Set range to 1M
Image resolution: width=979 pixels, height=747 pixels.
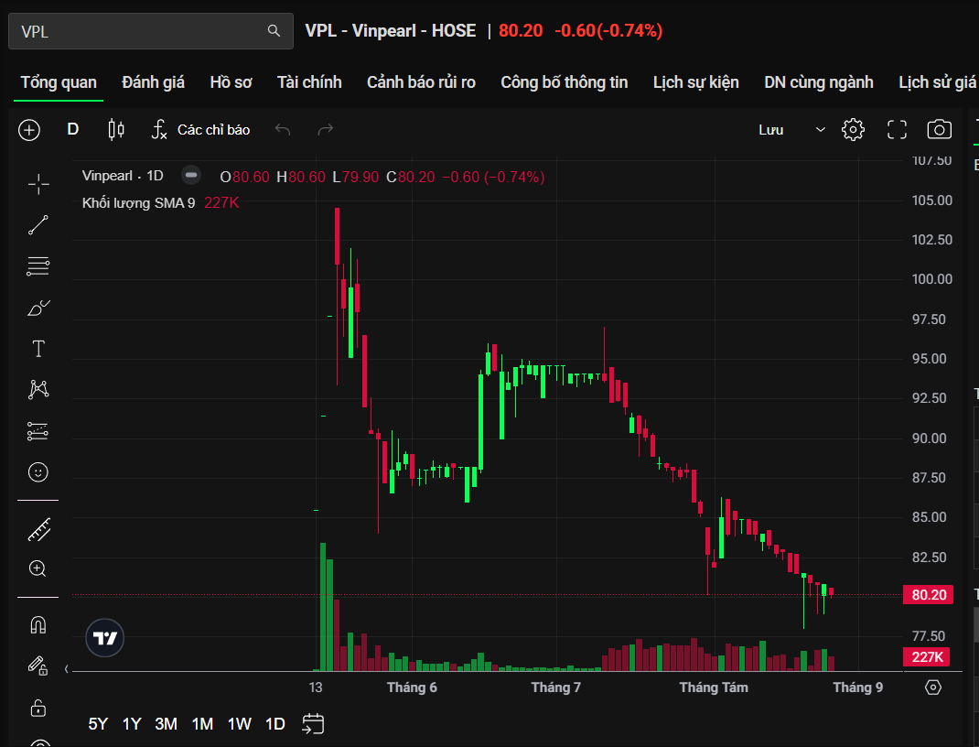coord(202,724)
